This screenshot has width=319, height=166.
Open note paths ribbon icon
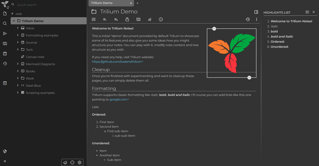point(127,20)
